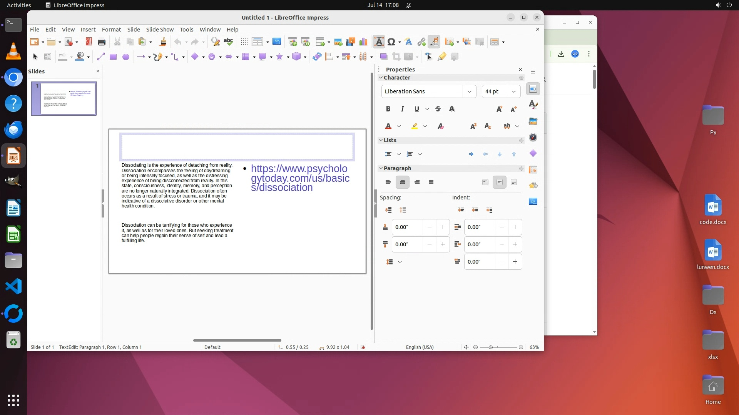Open the 44 pt font size dropdown
This screenshot has width=739, height=415.
point(513,91)
